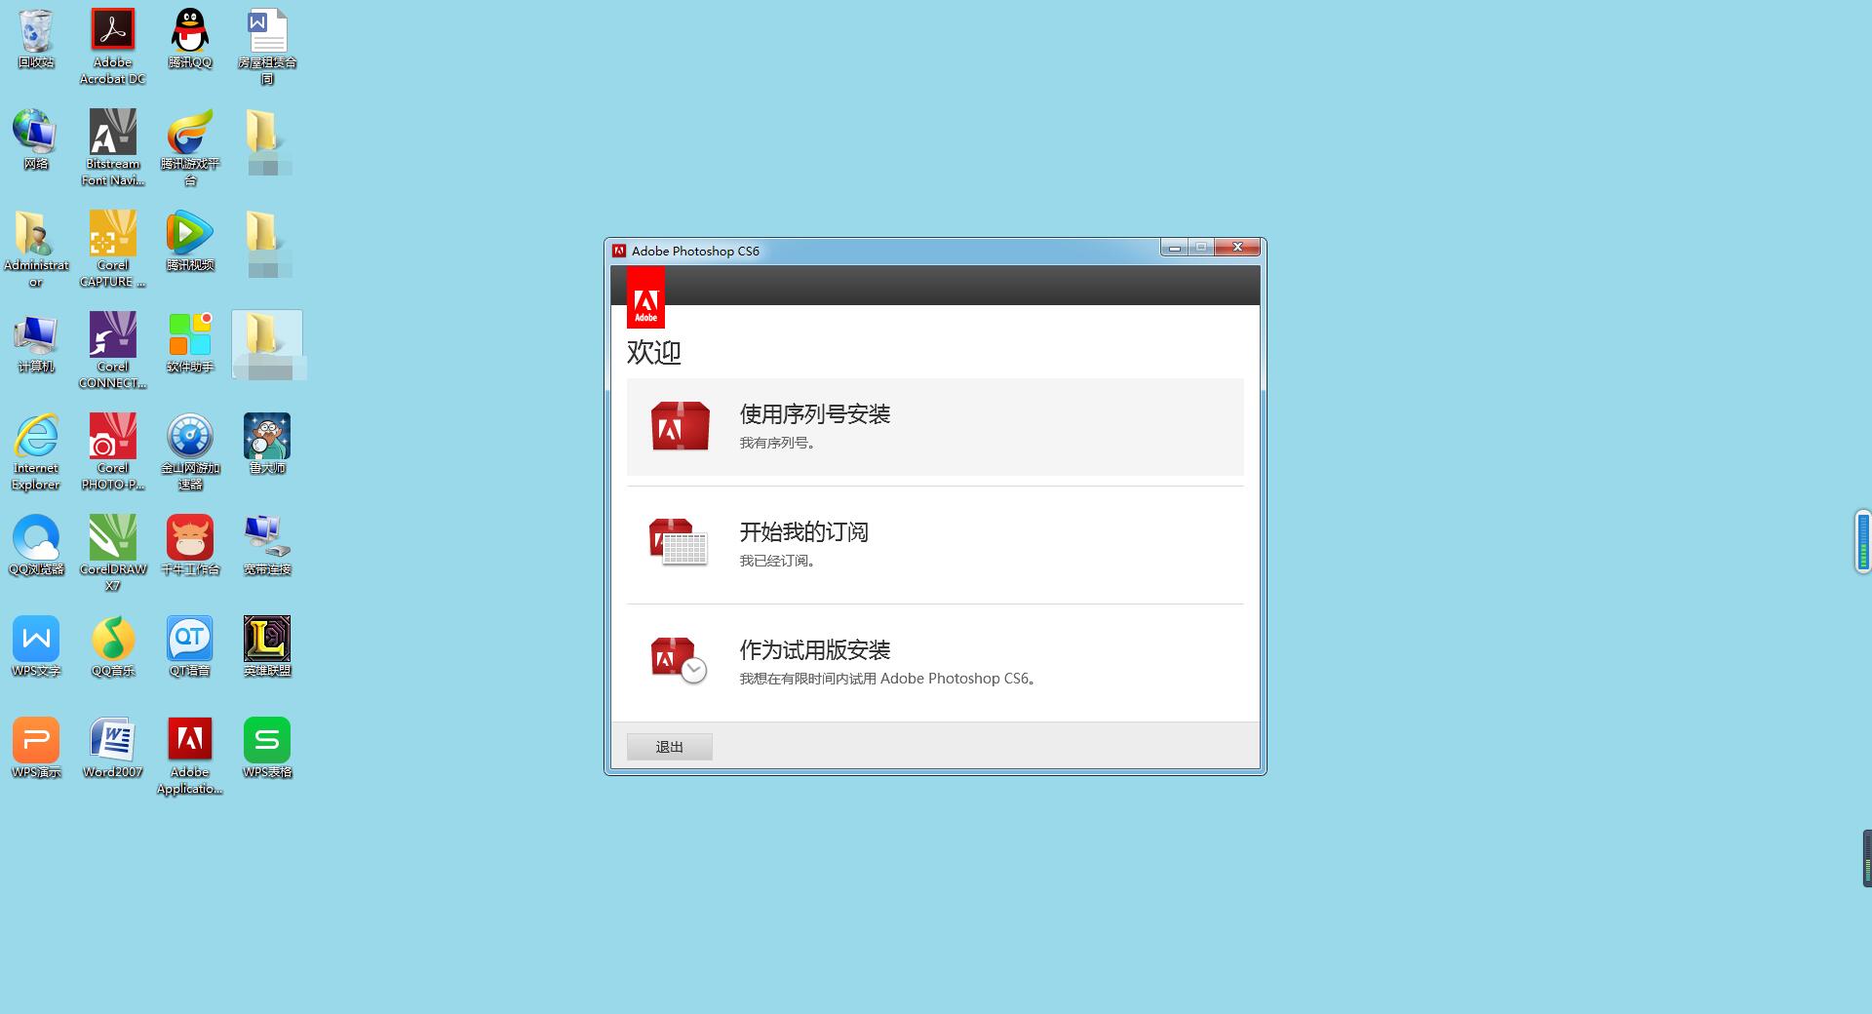Click the subscription calendar box icon

[679, 542]
